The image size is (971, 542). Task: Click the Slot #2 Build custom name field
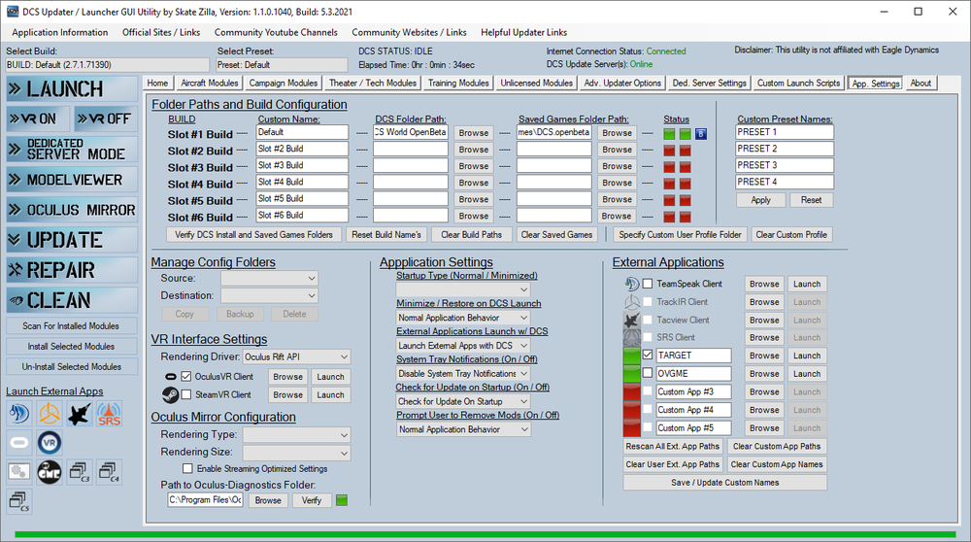[x=302, y=149]
